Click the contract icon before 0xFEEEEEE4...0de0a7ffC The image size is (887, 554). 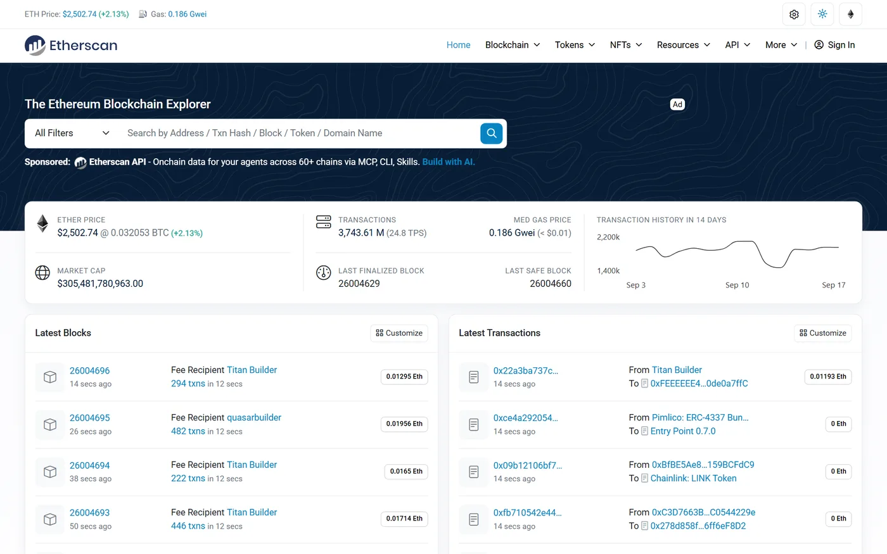tap(644, 384)
